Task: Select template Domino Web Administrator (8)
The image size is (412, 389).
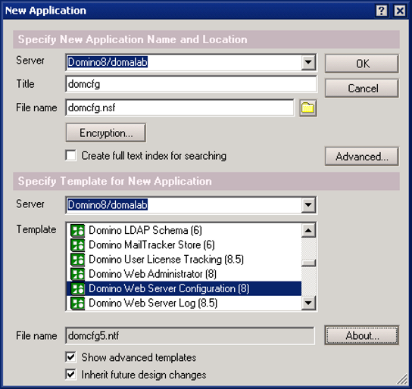Action: tap(184, 274)
